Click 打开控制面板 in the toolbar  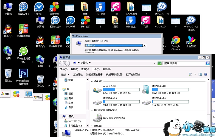coord(133,74)
